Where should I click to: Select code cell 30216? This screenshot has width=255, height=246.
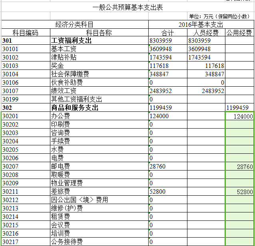[x=26, y=234]
